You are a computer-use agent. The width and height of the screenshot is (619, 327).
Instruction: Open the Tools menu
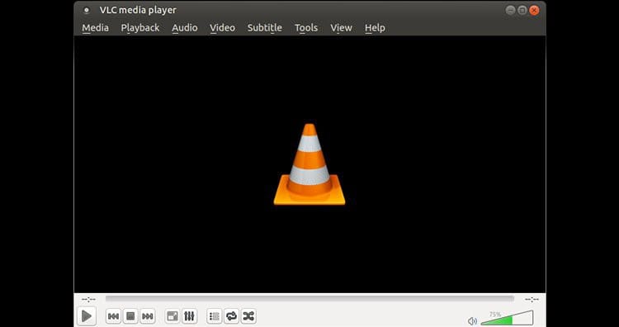pyautogui.click(x=306, y=27)
